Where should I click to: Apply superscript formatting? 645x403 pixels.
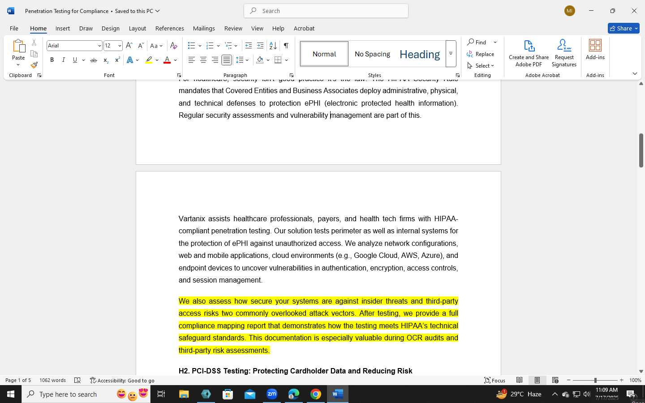click(x=117, y=60)
